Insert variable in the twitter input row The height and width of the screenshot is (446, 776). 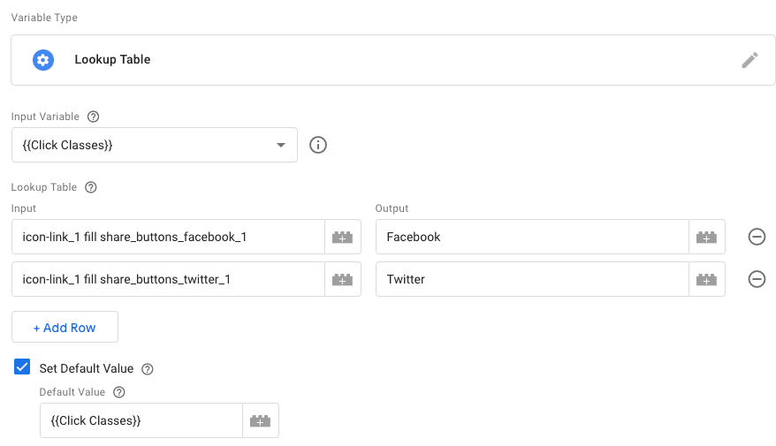(x=342, y=279)
